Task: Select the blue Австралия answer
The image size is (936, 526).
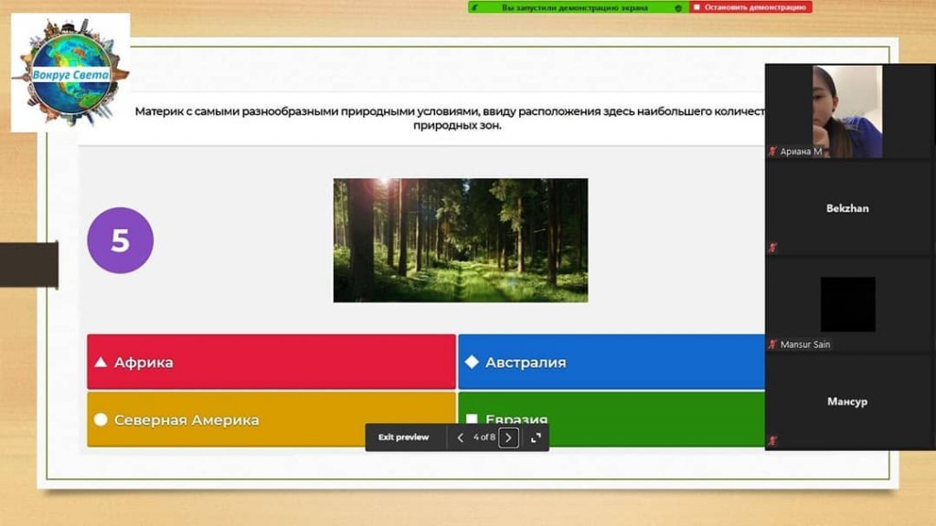Action: click(611, 362)
